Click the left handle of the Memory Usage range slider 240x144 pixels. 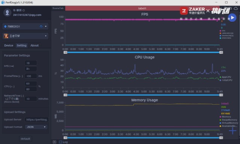[x=65, y=138]
